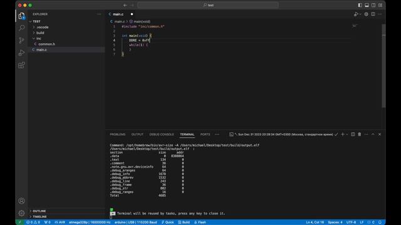Viewport: 401px width, 225px height.
Task: Click the Run or Debug icon in editor toolbar
Action: [x=356, y=14]
